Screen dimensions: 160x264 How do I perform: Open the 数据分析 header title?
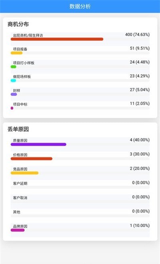[80, 6]
